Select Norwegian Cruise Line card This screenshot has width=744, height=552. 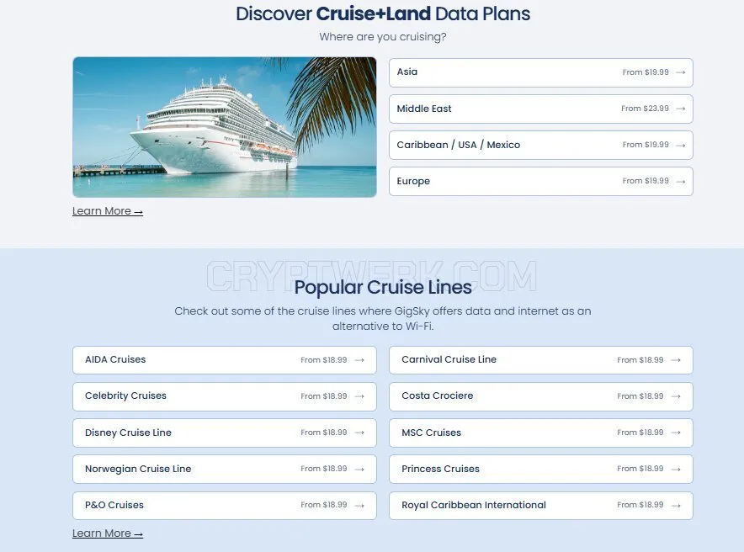225,469
